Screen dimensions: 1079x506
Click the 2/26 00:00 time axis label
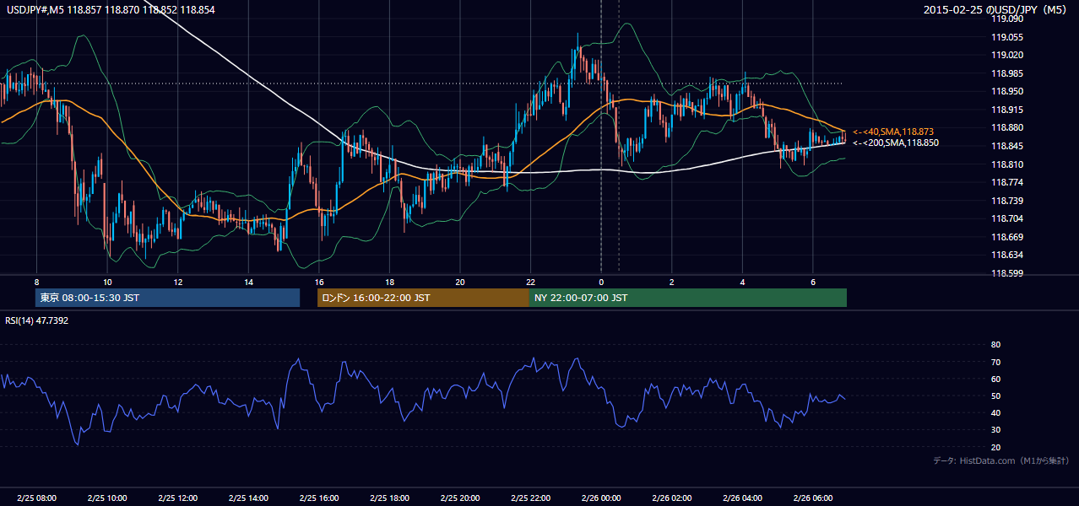point(601,498)
